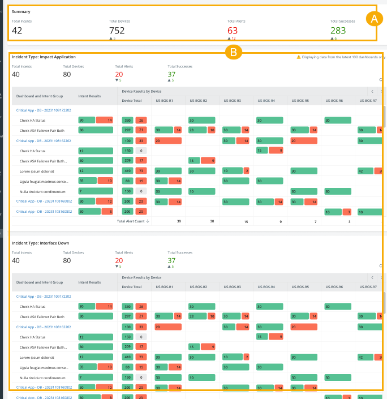Open "Critical App - DB - 20231109172202" under Impact Application
The width and height of the screenshot is (387, 399).
[x=44, y=110]
